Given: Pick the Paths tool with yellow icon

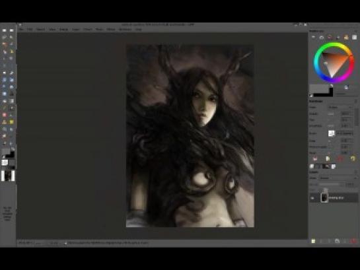Looking at the screenshot, I should tap(11, 51).
